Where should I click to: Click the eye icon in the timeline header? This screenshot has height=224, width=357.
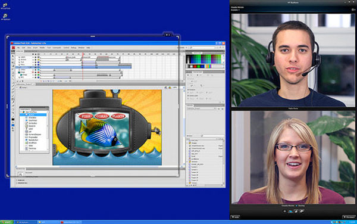click(x=33, y=54)
